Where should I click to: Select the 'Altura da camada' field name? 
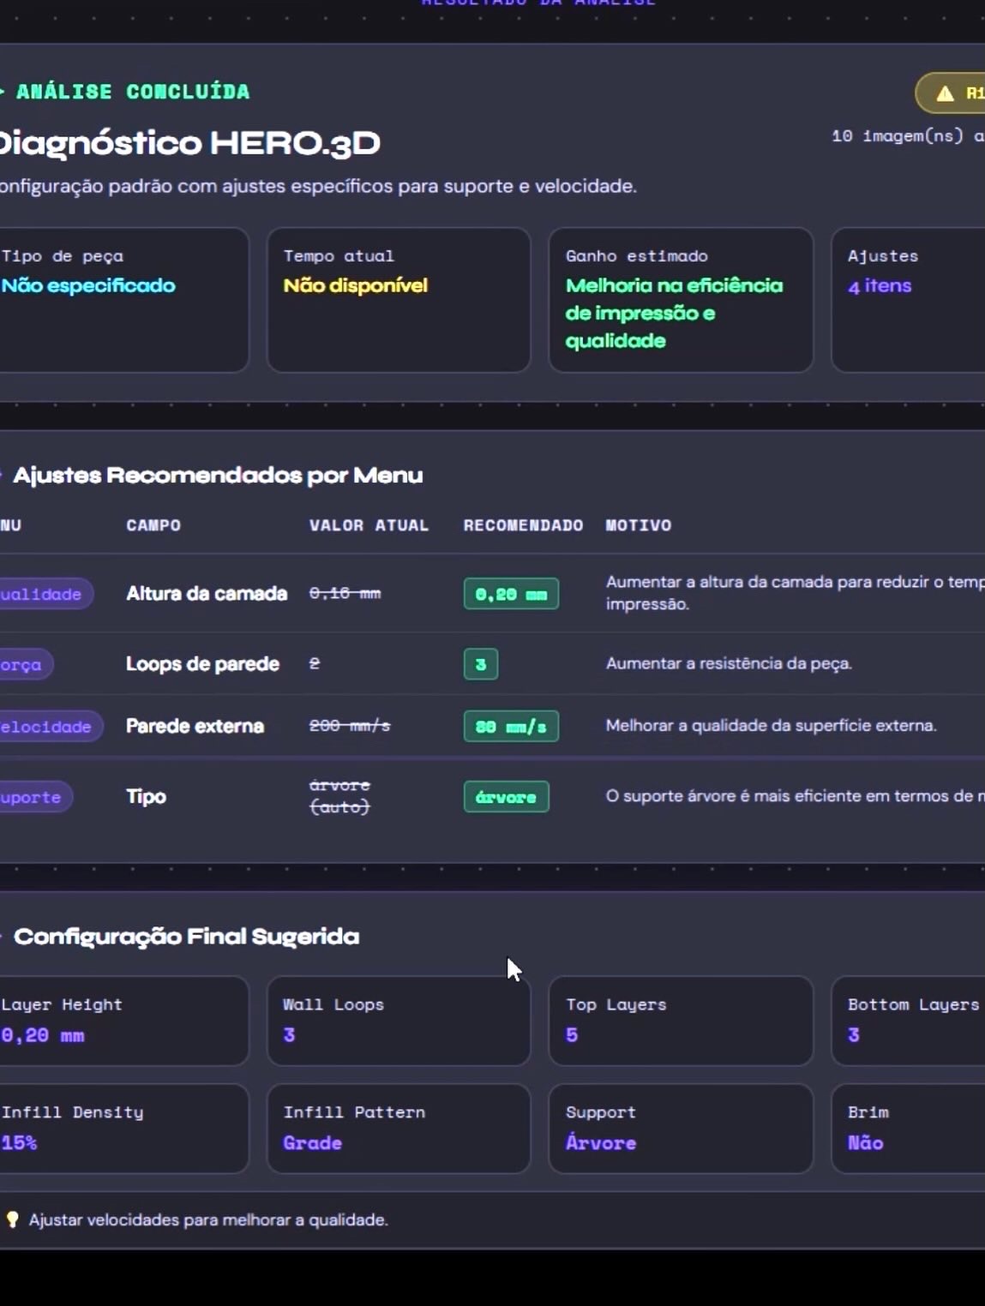(207, 594)
